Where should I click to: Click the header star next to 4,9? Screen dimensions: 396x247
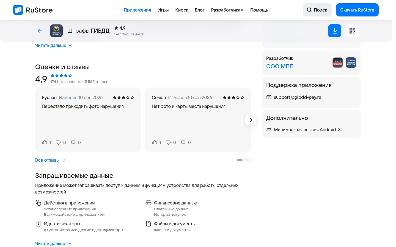pyautogui.click(x=116, y=28)
